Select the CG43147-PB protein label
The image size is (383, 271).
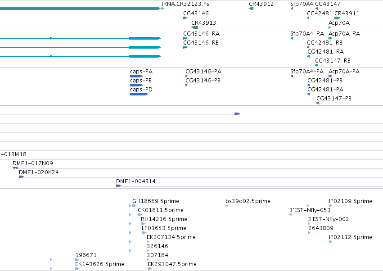coord(334,99)
